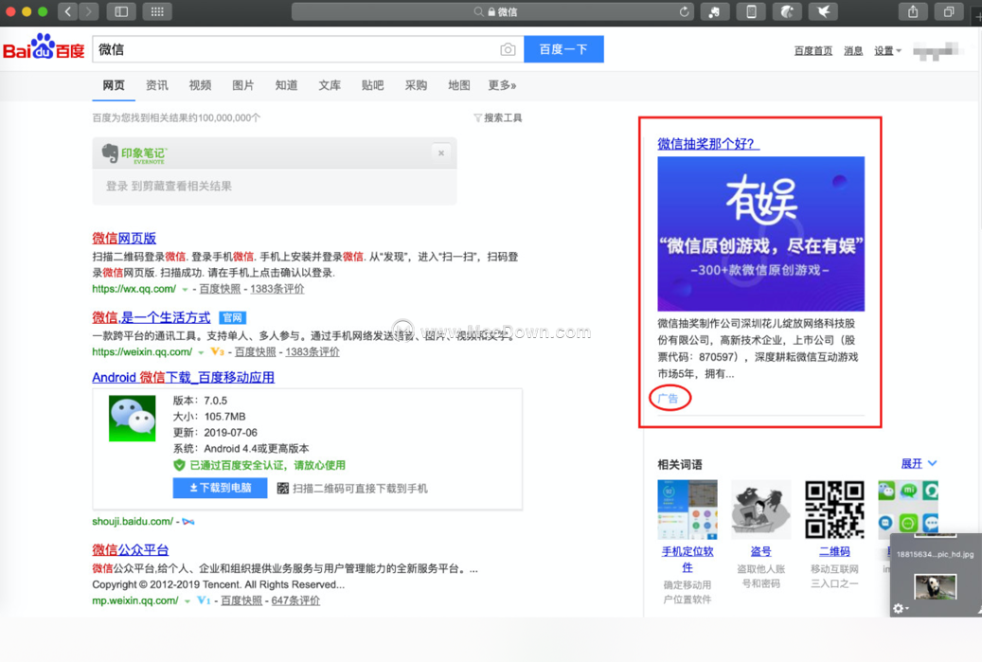The height and width of the screenshot is (662, 982).
Task: Open Android 微信下载_百度移动应用 result
Action: (x=184, y=377)
